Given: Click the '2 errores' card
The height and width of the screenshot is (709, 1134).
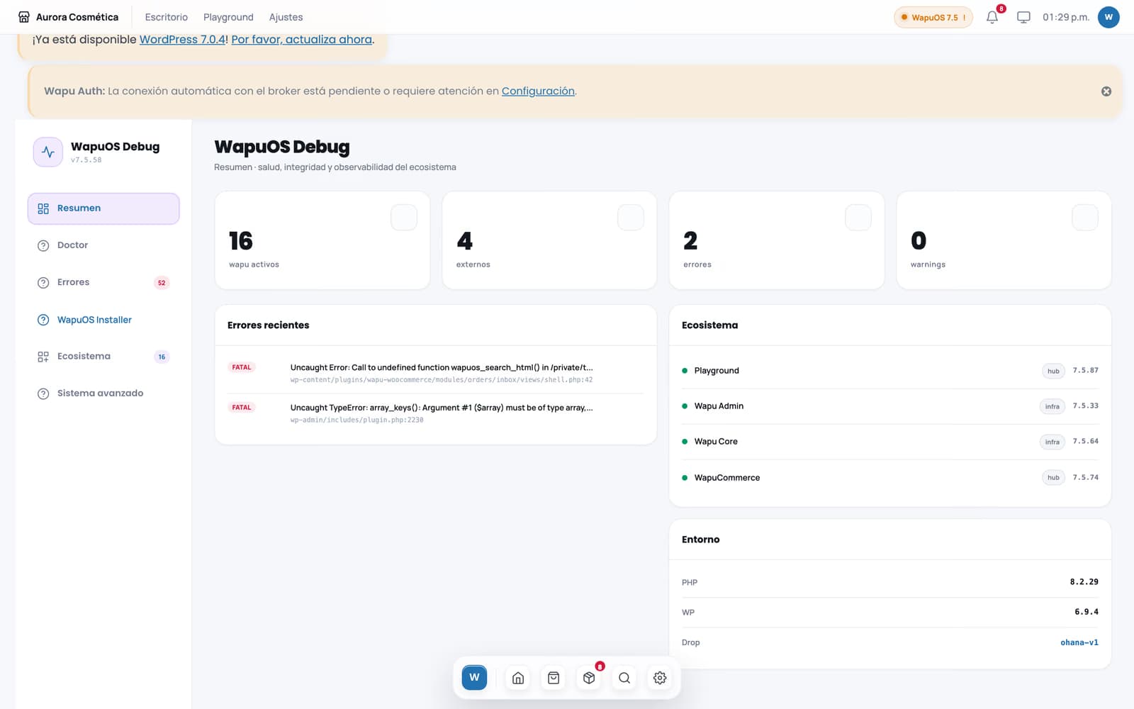Looking at the screenshot, I should point(777,240).
